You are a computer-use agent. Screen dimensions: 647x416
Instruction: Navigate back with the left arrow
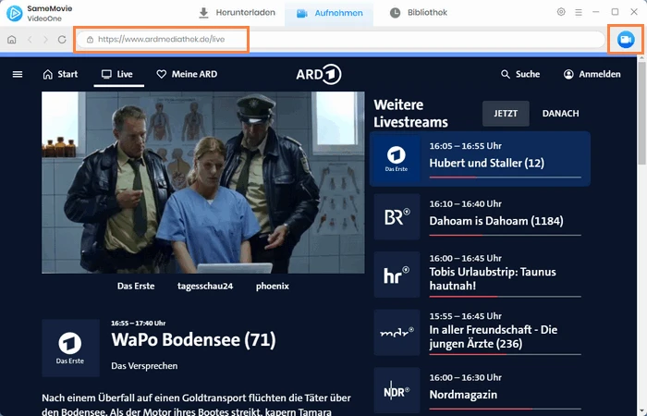pyautogui.click(x=30, y=40)
